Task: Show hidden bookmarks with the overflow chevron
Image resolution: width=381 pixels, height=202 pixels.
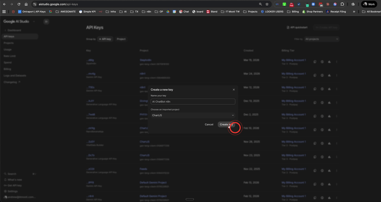Action: tap(354, 11)
